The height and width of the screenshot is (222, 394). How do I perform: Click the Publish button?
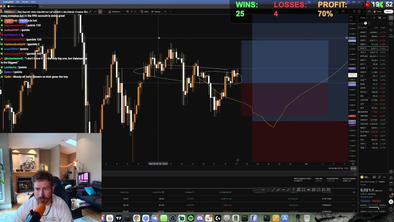pyautogui.click(x=388, y=12)
